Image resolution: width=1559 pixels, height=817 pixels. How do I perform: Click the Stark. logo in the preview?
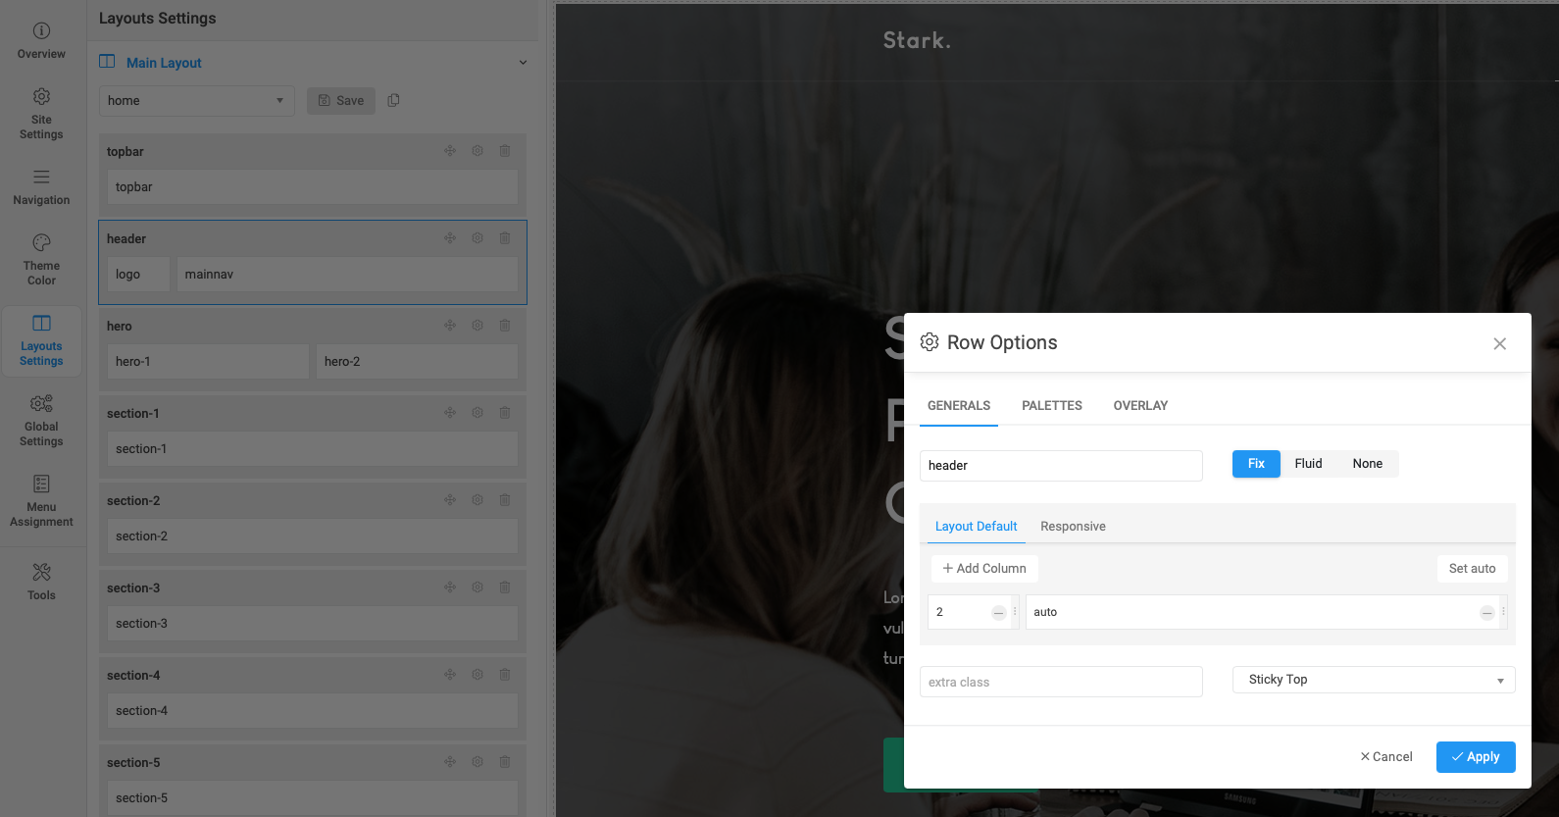[917, 40]
